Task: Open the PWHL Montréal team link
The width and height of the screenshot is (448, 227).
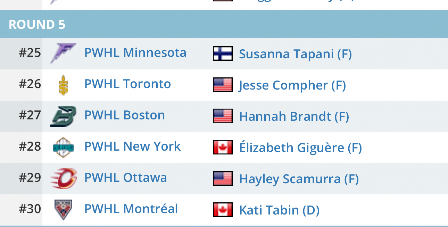Action: [131, 209]
